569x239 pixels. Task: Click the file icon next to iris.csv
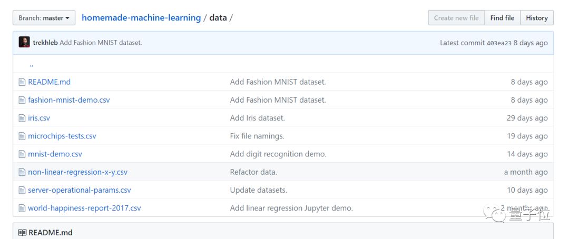(22, 118)
